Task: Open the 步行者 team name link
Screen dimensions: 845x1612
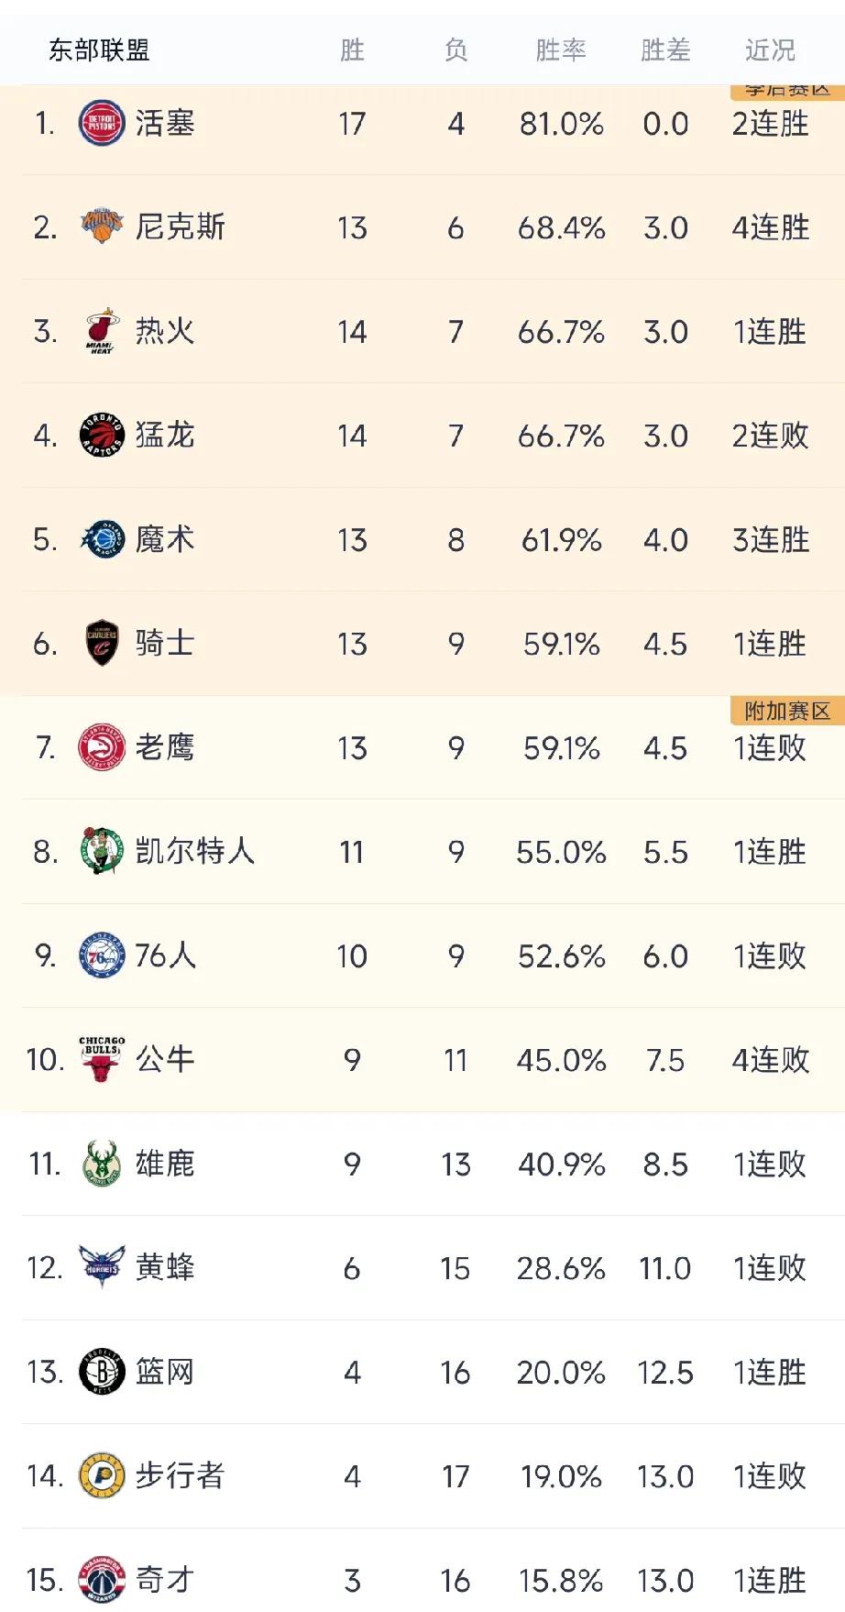Action: pyautogui.click(x=180, y=1475)
